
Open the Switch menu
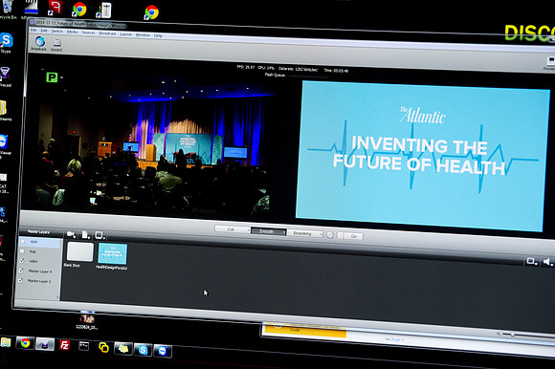[57, 32]
